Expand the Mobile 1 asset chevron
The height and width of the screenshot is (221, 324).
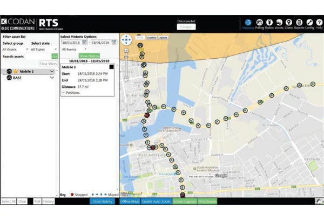(x=52, y=71)
